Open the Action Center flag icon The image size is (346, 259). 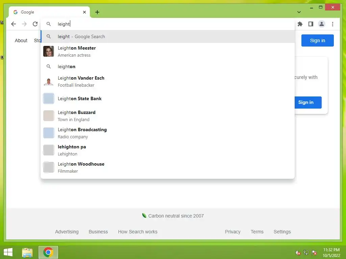click(x=314, y=253)
